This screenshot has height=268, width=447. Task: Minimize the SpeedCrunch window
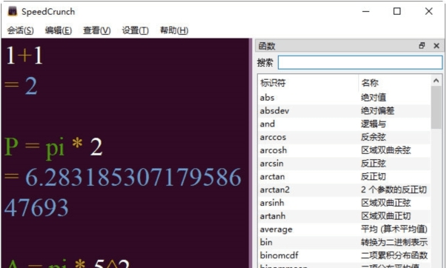click(x=365, y=11)
